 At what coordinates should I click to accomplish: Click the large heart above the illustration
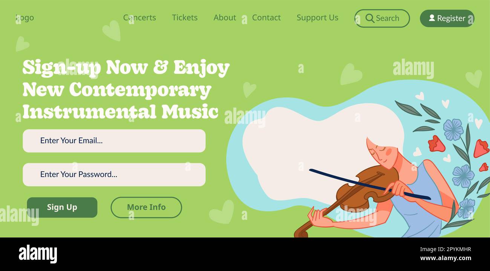pyautogui.click(x=351, y=74)
